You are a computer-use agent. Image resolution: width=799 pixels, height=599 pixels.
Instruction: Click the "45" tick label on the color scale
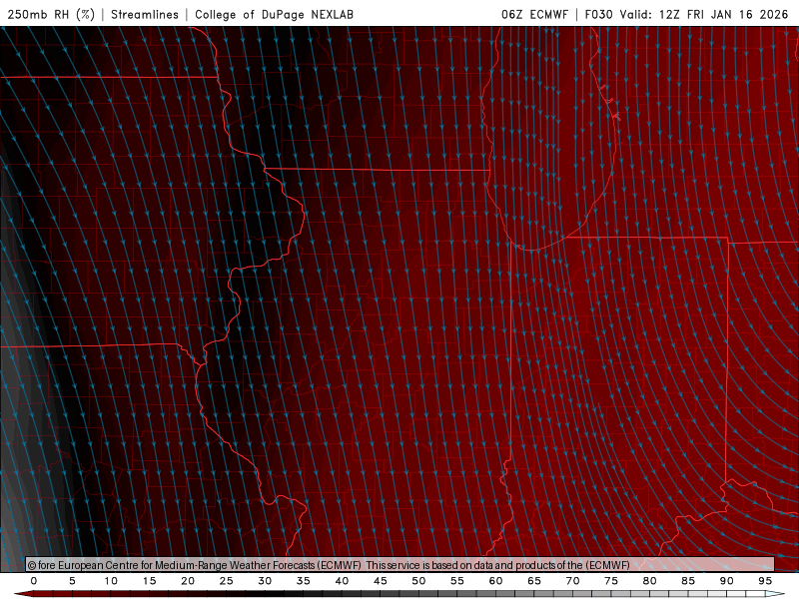(x=381, y=581)
